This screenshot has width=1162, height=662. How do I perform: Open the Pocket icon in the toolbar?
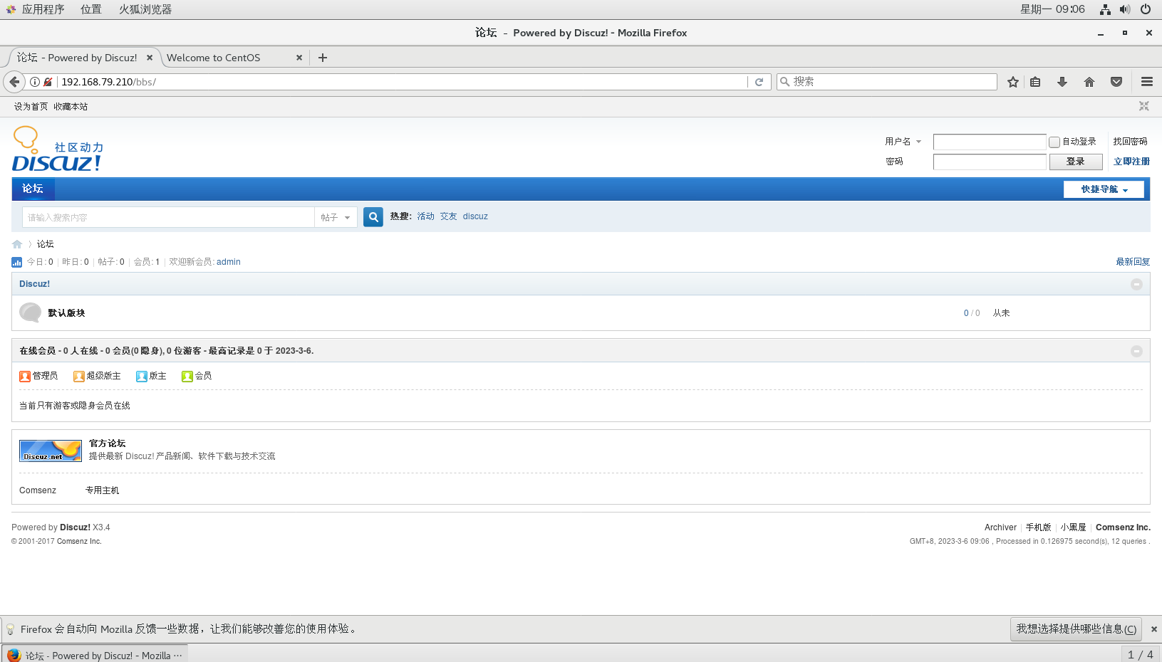pyautogui.click(x=1116, y=82)
